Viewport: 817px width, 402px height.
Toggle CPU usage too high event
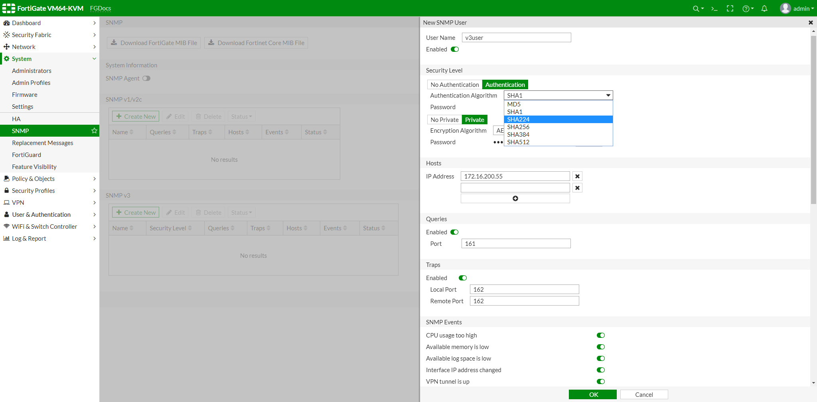click(601, 335)
